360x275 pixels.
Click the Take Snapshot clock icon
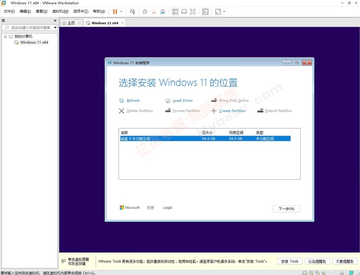click(145, 12)
